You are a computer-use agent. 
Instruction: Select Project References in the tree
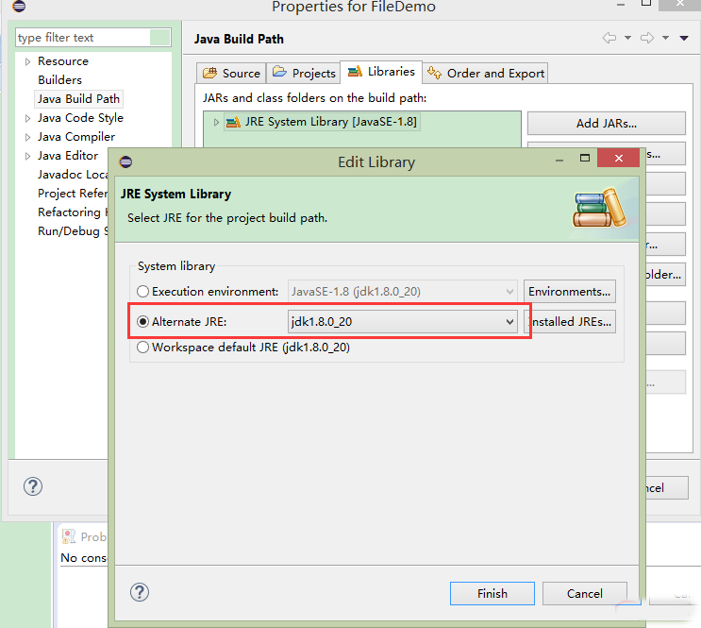pos(73,193)
